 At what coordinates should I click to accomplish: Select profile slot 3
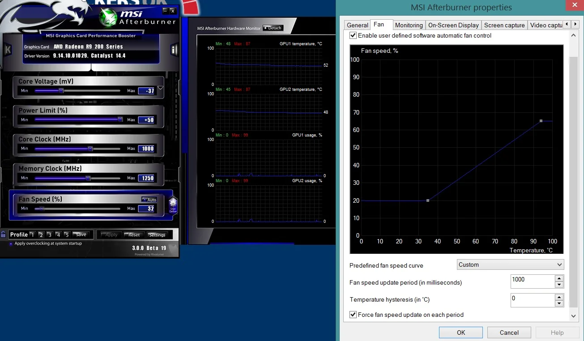click(49, 234)
